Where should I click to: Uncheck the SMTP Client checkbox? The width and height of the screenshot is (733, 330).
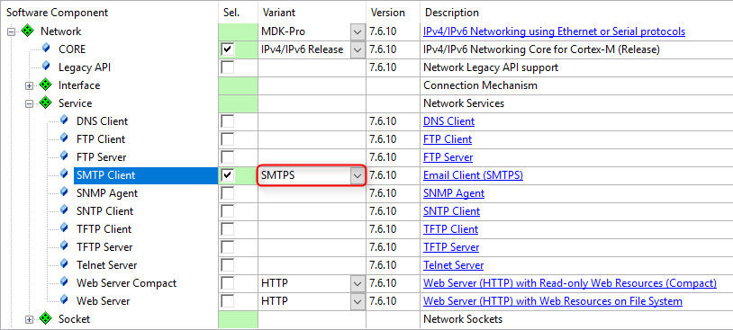pos(228,175)
